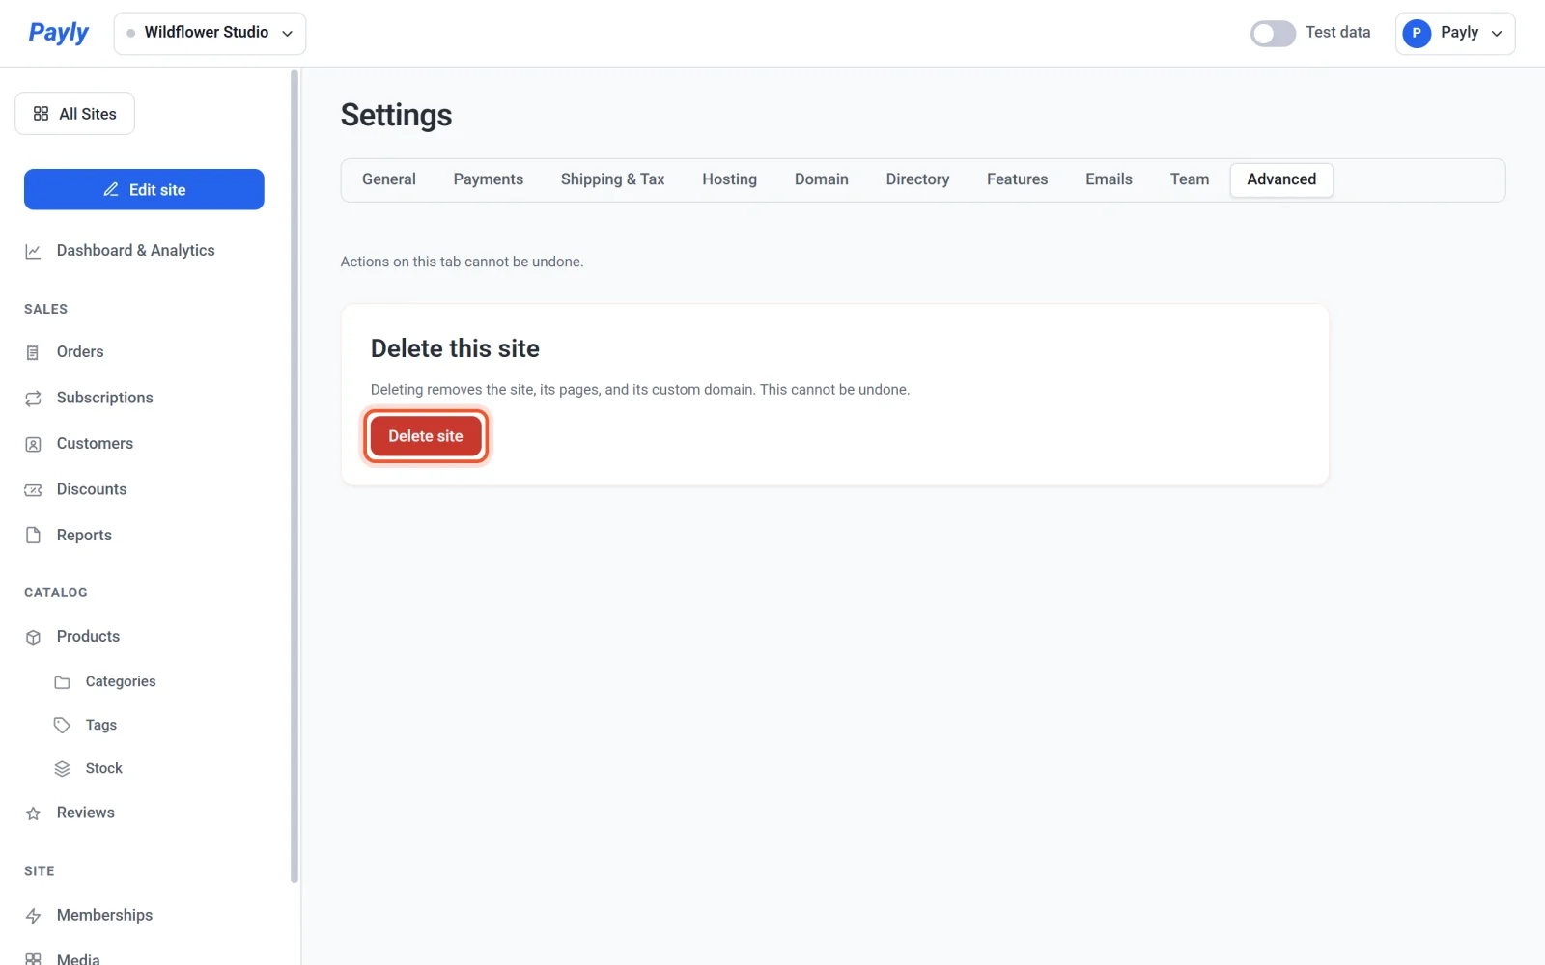Viewport: 1545px width, 965px height.
Task: Click the pencil icon on Edit site
Action: pyautogui.click(x=111, y=189)
